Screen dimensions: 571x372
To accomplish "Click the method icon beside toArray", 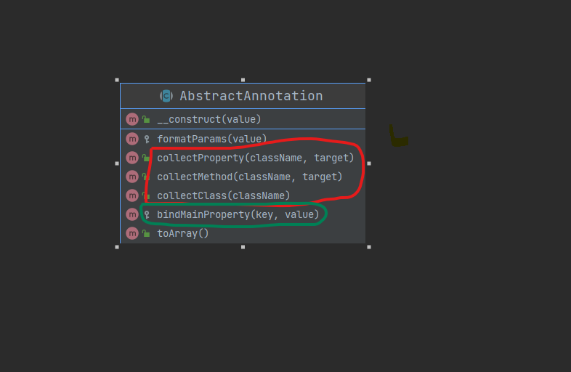I will (x=131, y=233).
